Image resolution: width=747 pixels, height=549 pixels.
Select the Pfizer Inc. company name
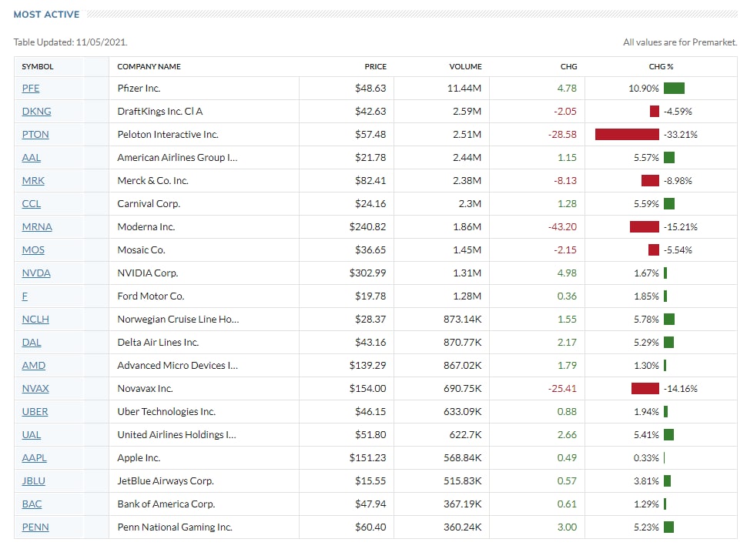139,88
